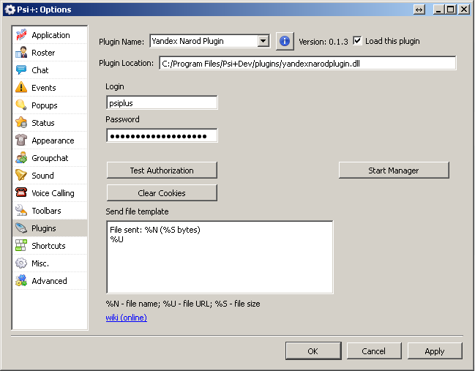
Task: Go to the Toolbars section
Action: tap(46, 211)
